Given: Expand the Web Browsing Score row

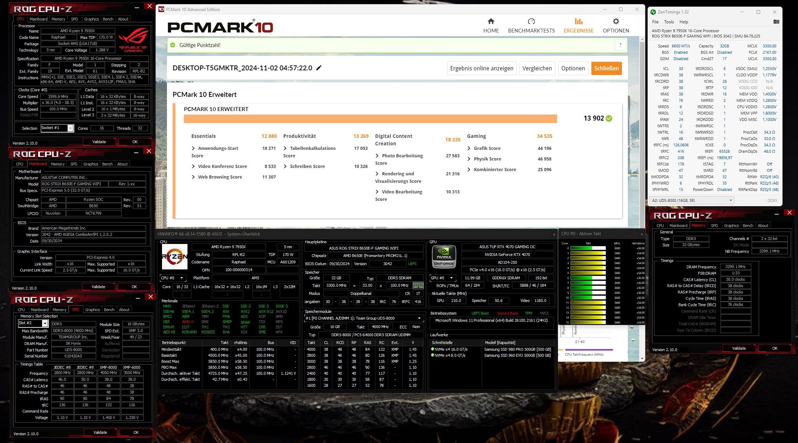Looking at the screenshot, I should [193, 177].
